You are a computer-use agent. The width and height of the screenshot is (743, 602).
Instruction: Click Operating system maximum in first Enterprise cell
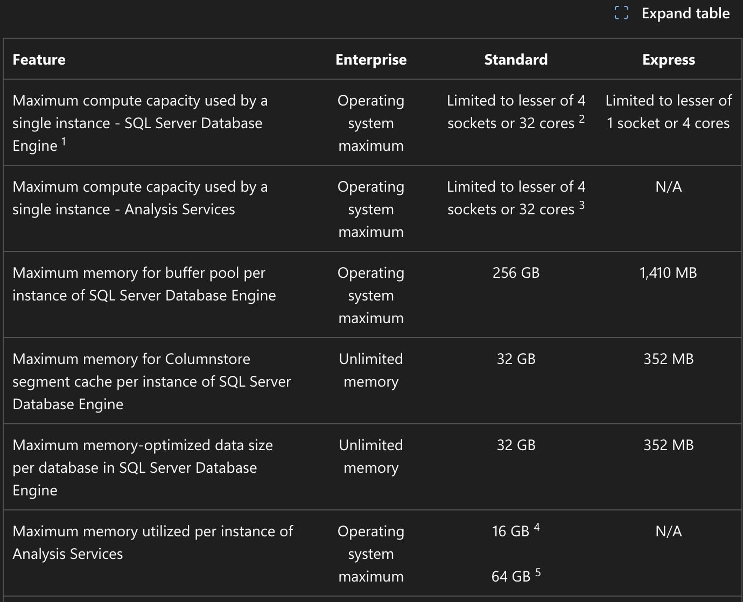click(x=371, y=123)
